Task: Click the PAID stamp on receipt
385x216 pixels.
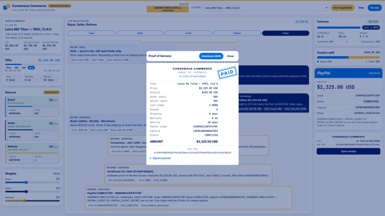Action: pyautogui.click(x=227, y=73)
